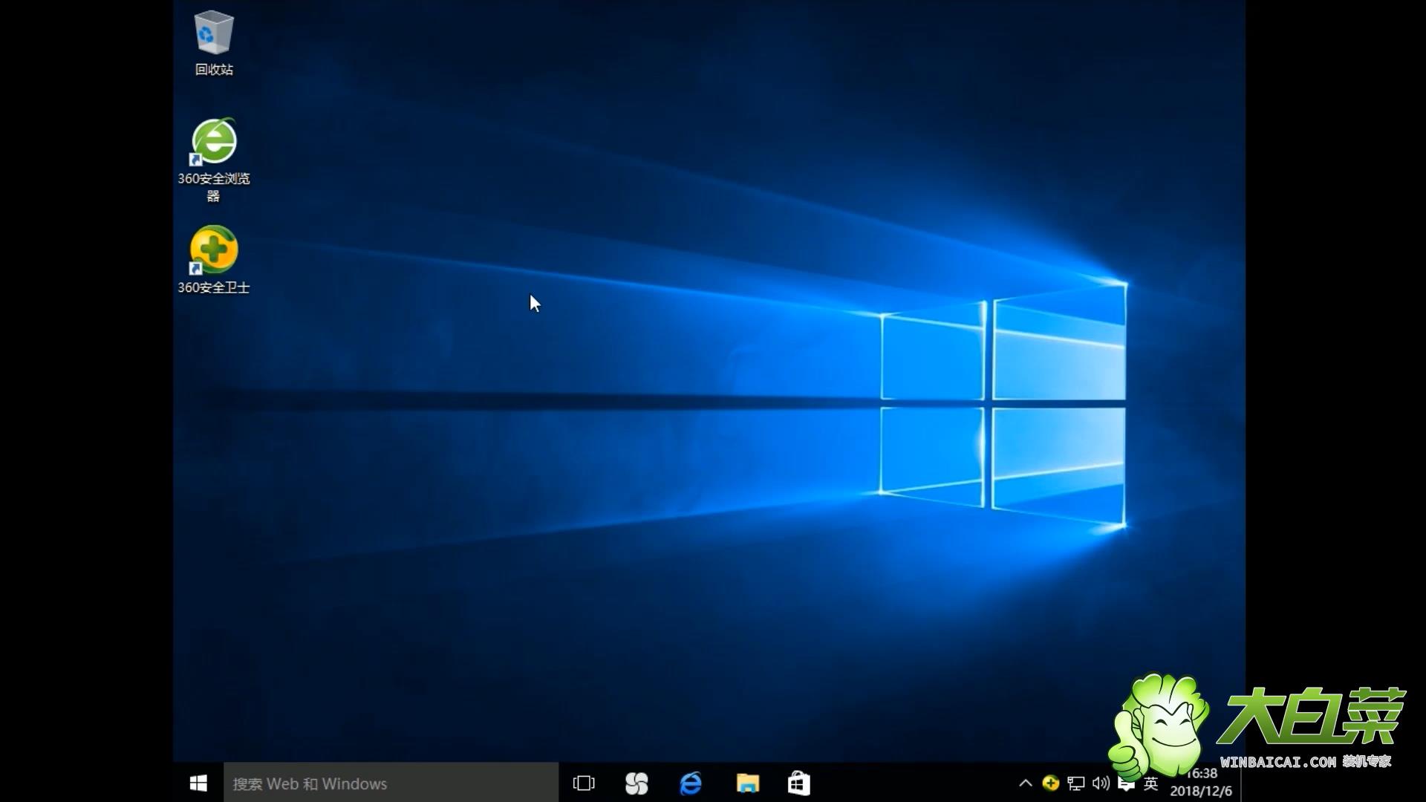
Task: Toggle the 英 input language indicator
Action: pyautogui.click(x=1151, y=783)
